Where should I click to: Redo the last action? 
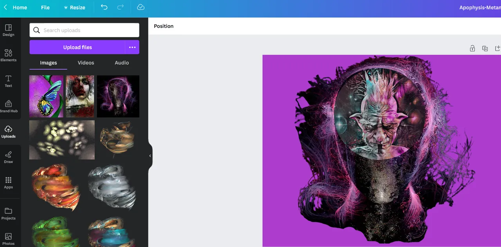pyautogui.click(x=121, y=7)
